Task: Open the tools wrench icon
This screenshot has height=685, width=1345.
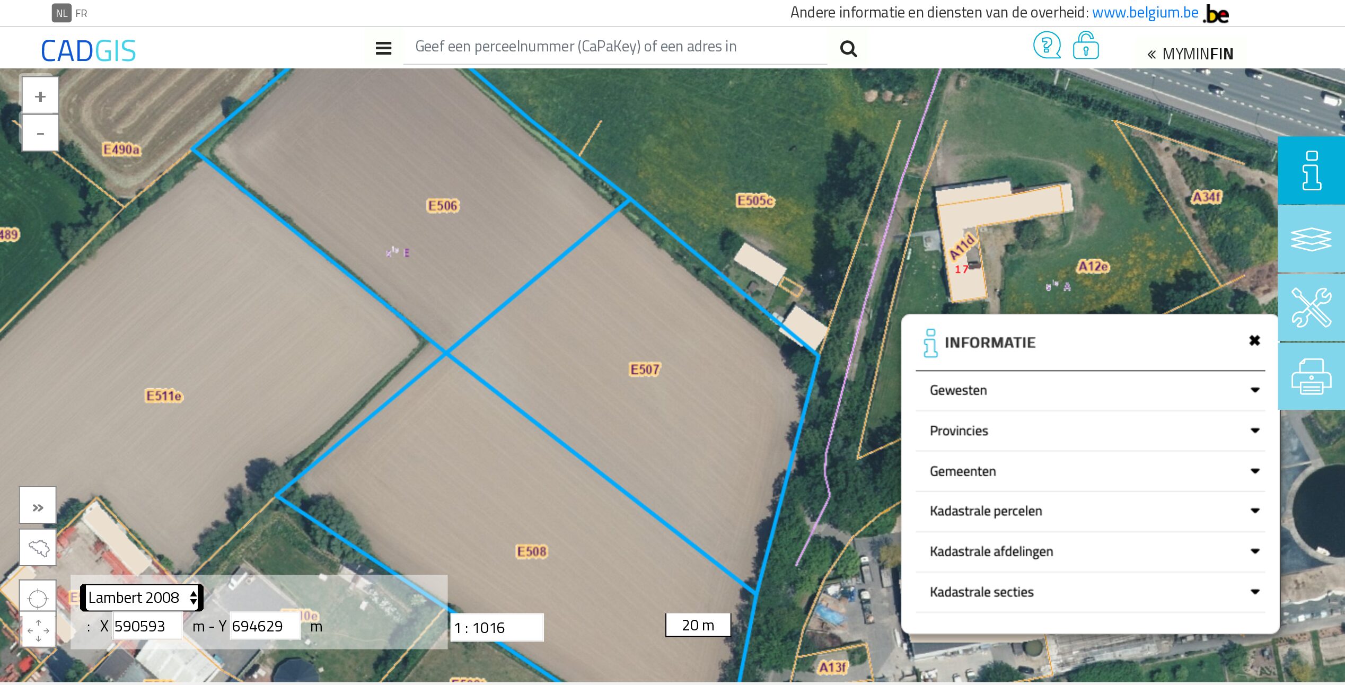Action: 1311,308
